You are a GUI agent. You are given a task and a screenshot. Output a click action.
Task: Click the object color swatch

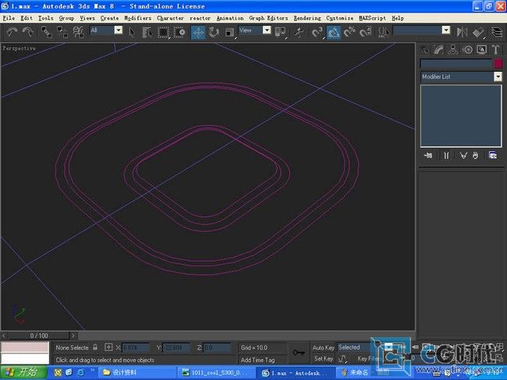[498, 63]
